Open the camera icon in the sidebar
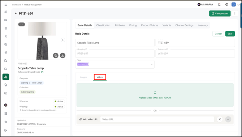This screenshot has height=137, width=242. pyautogui.click(x=6, y=93)
